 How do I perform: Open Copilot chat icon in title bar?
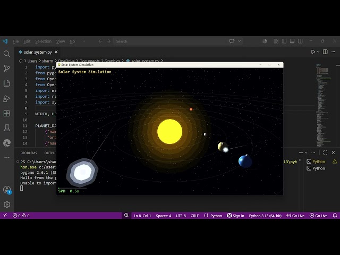(x=232, y=41)
